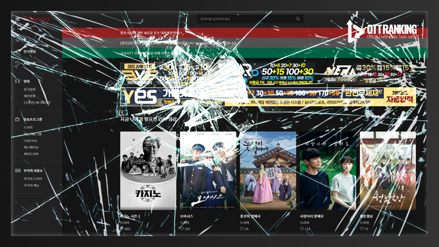Open the 카지노 poster thumbnail
The image size is (439, 247).
[148, 171]
